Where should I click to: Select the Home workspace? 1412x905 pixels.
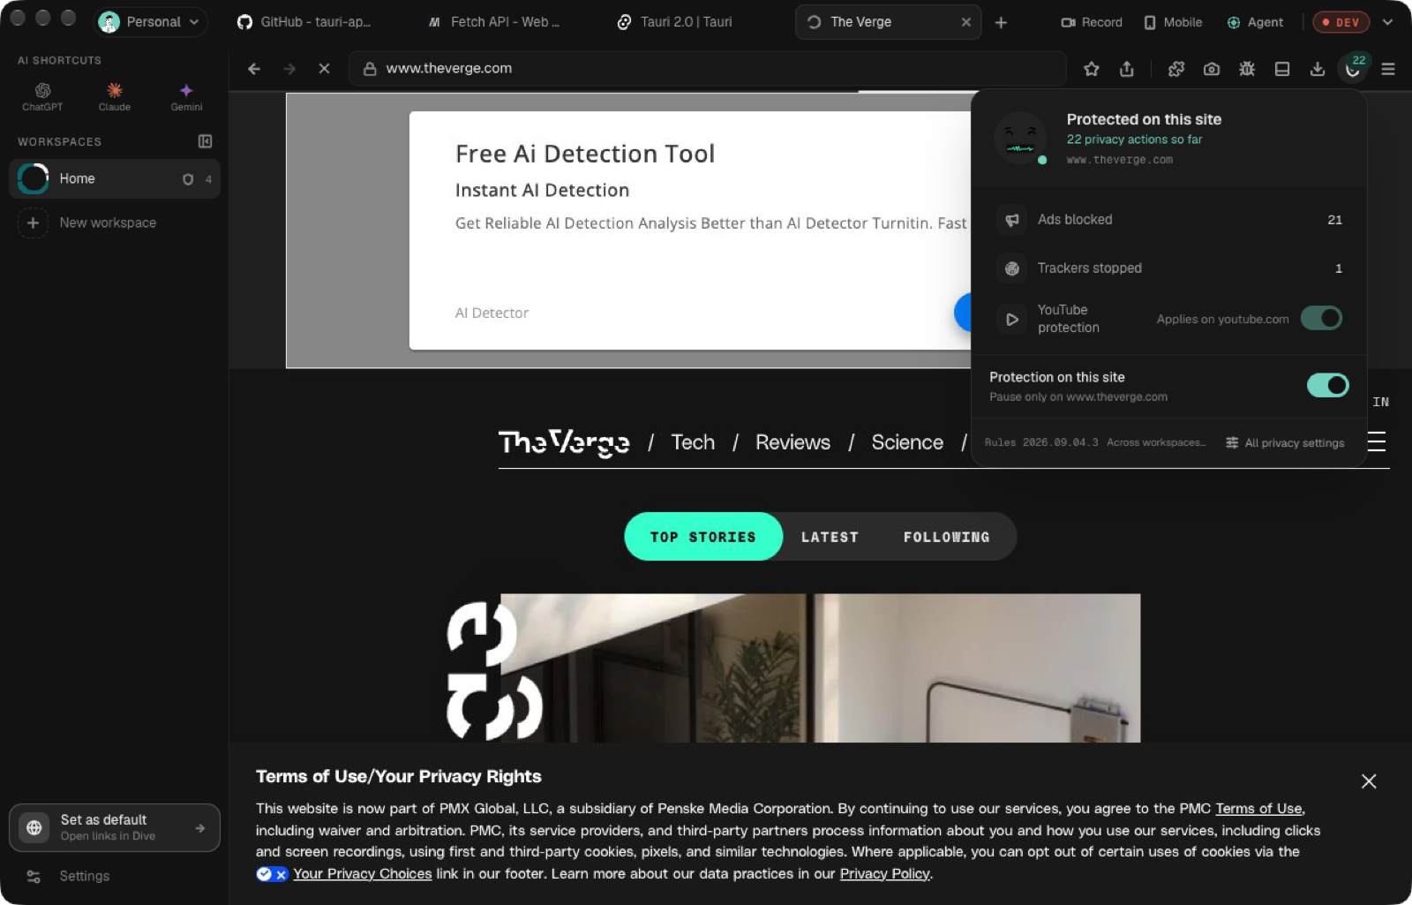coord(115,179)
